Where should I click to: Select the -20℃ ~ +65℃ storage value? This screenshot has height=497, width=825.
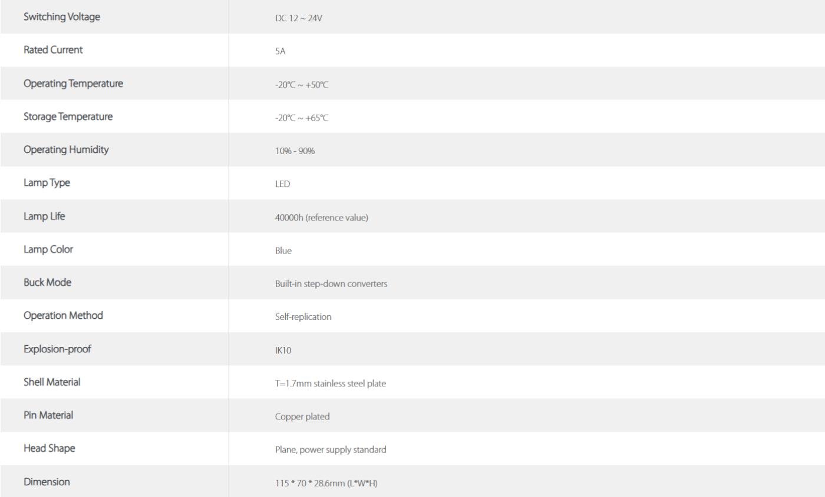[x=302, y=118]
